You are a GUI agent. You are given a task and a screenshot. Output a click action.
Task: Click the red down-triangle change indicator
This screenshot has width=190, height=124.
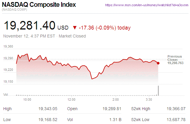[x=75, y=28]
